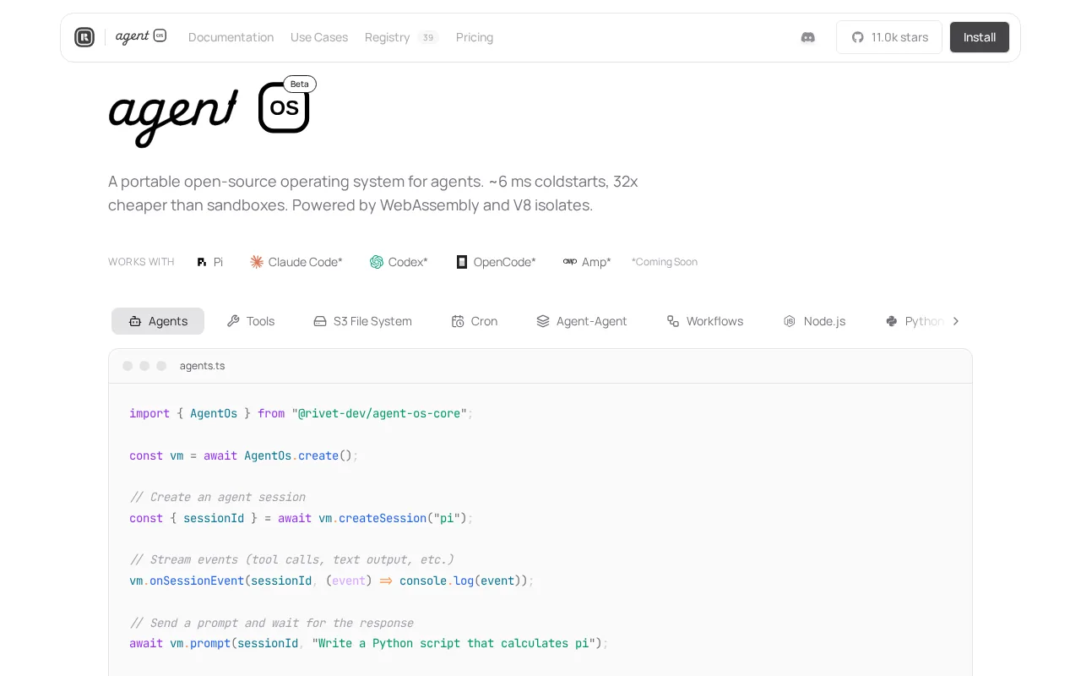Click the "// Send a prompt" comment line
The height and width of the screenshot is (676, 1081).
(x=271, y=623)
